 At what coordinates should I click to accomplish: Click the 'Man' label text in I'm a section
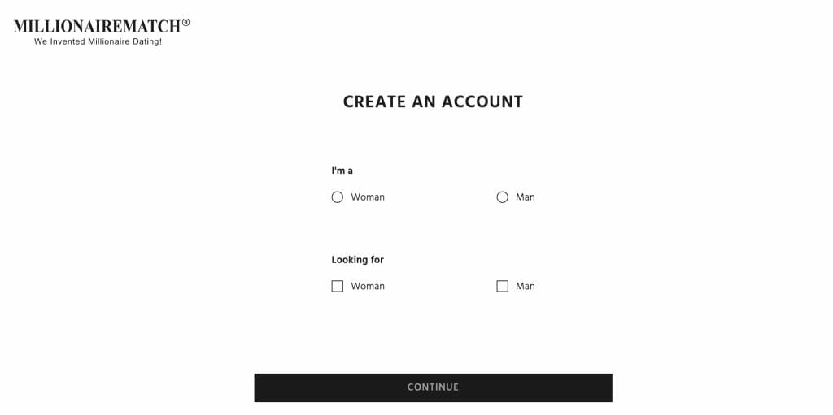(526, 197)
